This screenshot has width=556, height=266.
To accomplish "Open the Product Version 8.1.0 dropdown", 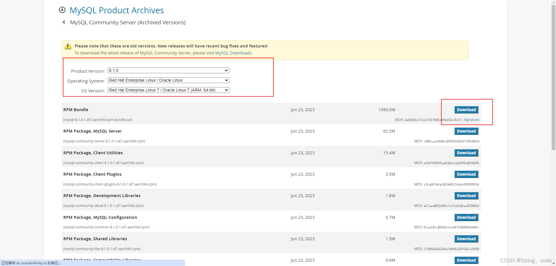I will pyautogui.click(x=169, y=70).
